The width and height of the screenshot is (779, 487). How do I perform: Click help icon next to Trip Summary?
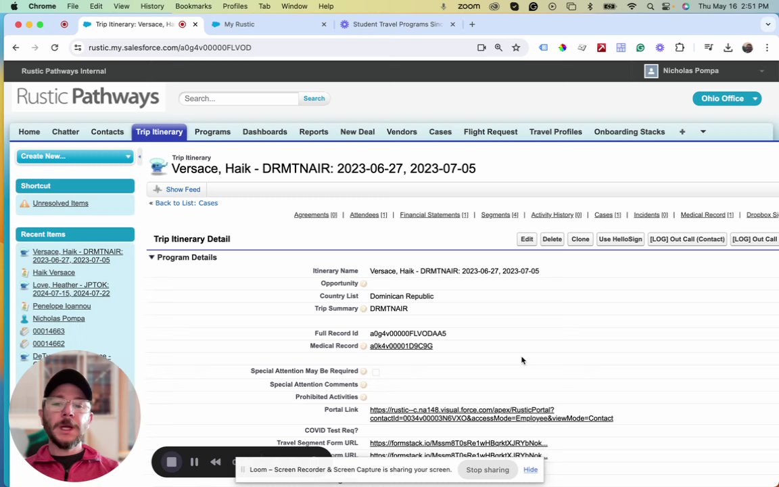click(364, 308)
